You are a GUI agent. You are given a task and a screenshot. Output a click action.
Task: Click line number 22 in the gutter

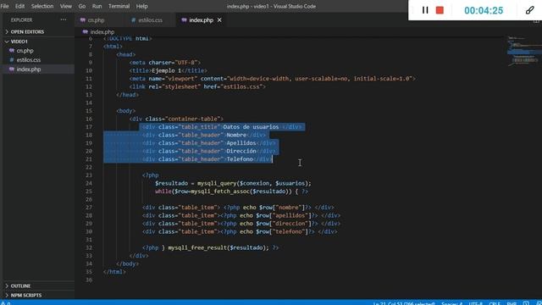point(89,167)
